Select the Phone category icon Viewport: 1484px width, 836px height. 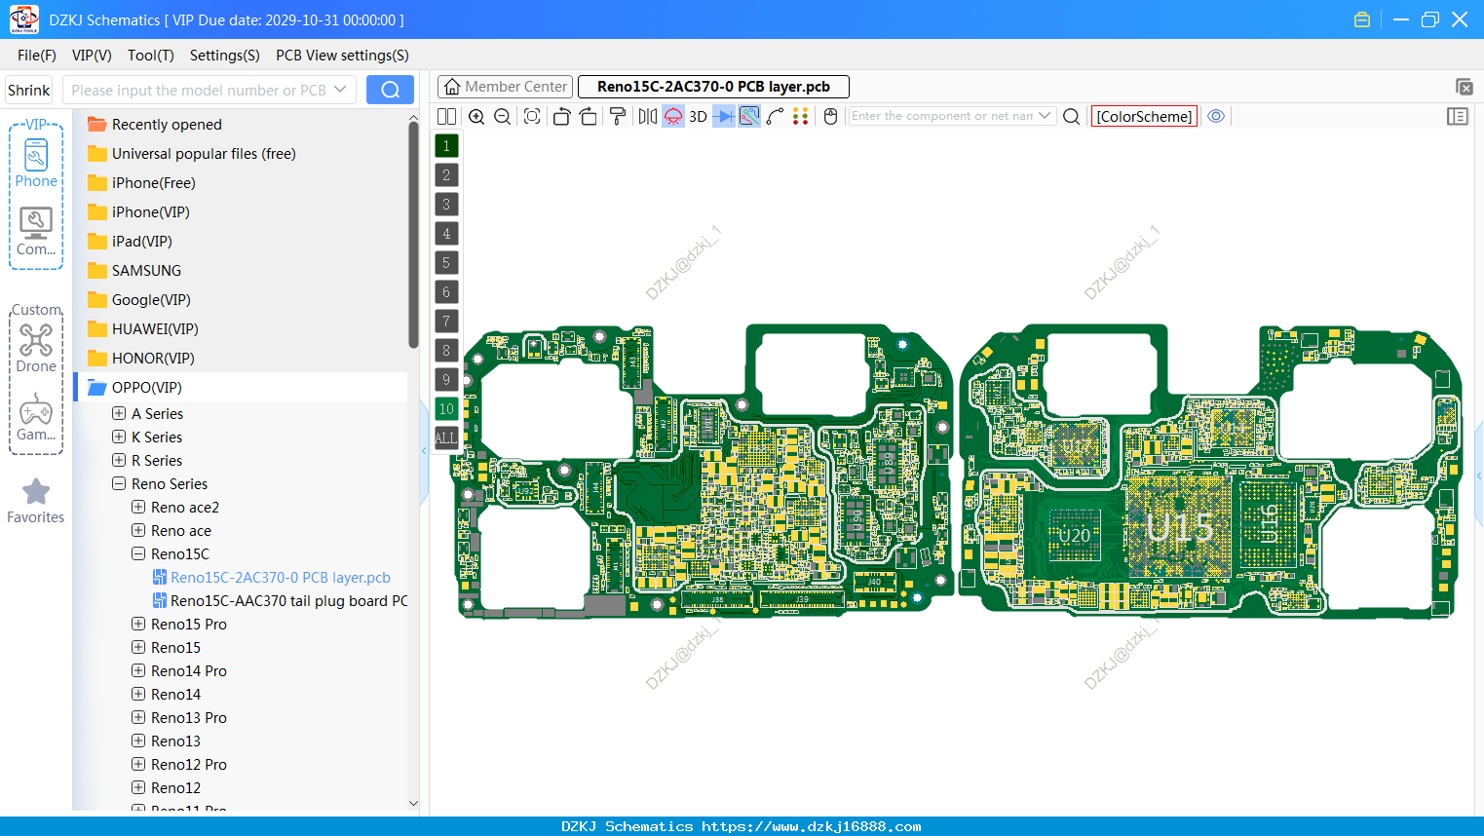(36, 164)
